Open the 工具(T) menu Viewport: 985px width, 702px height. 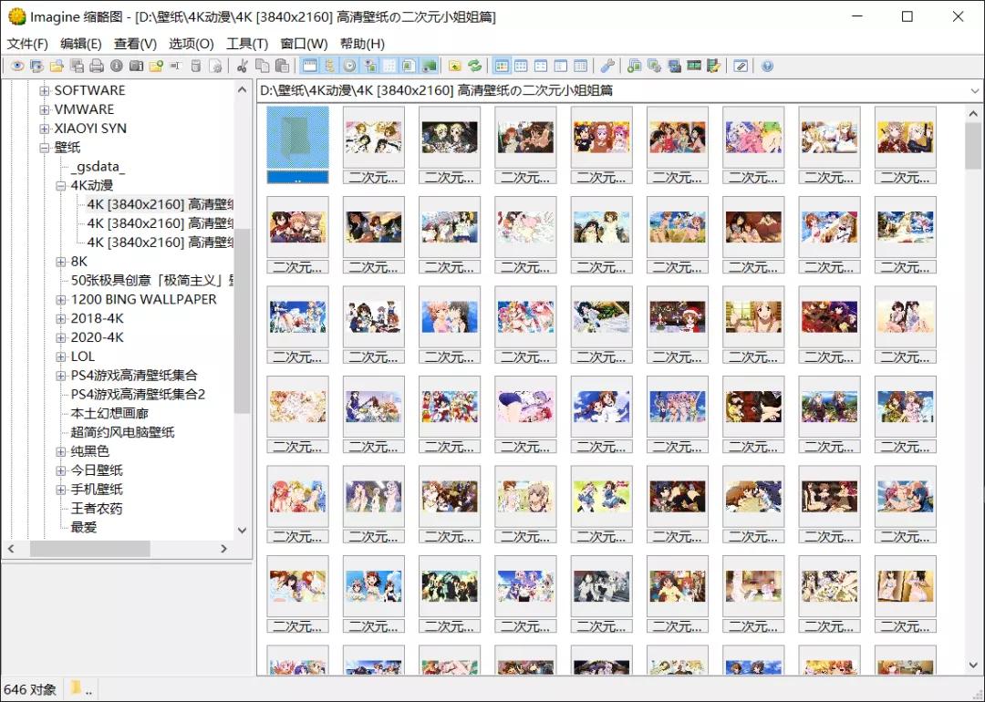click(247, 44)
